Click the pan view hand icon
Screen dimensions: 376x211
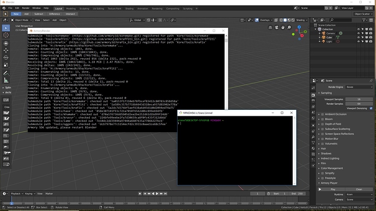tap(283, 28)
